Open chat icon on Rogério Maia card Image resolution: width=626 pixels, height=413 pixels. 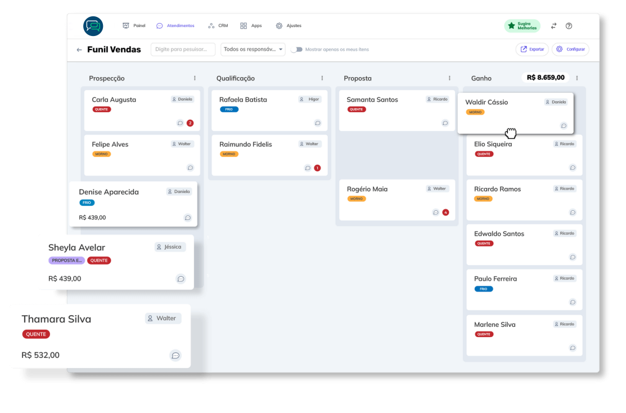click(435, 213)
